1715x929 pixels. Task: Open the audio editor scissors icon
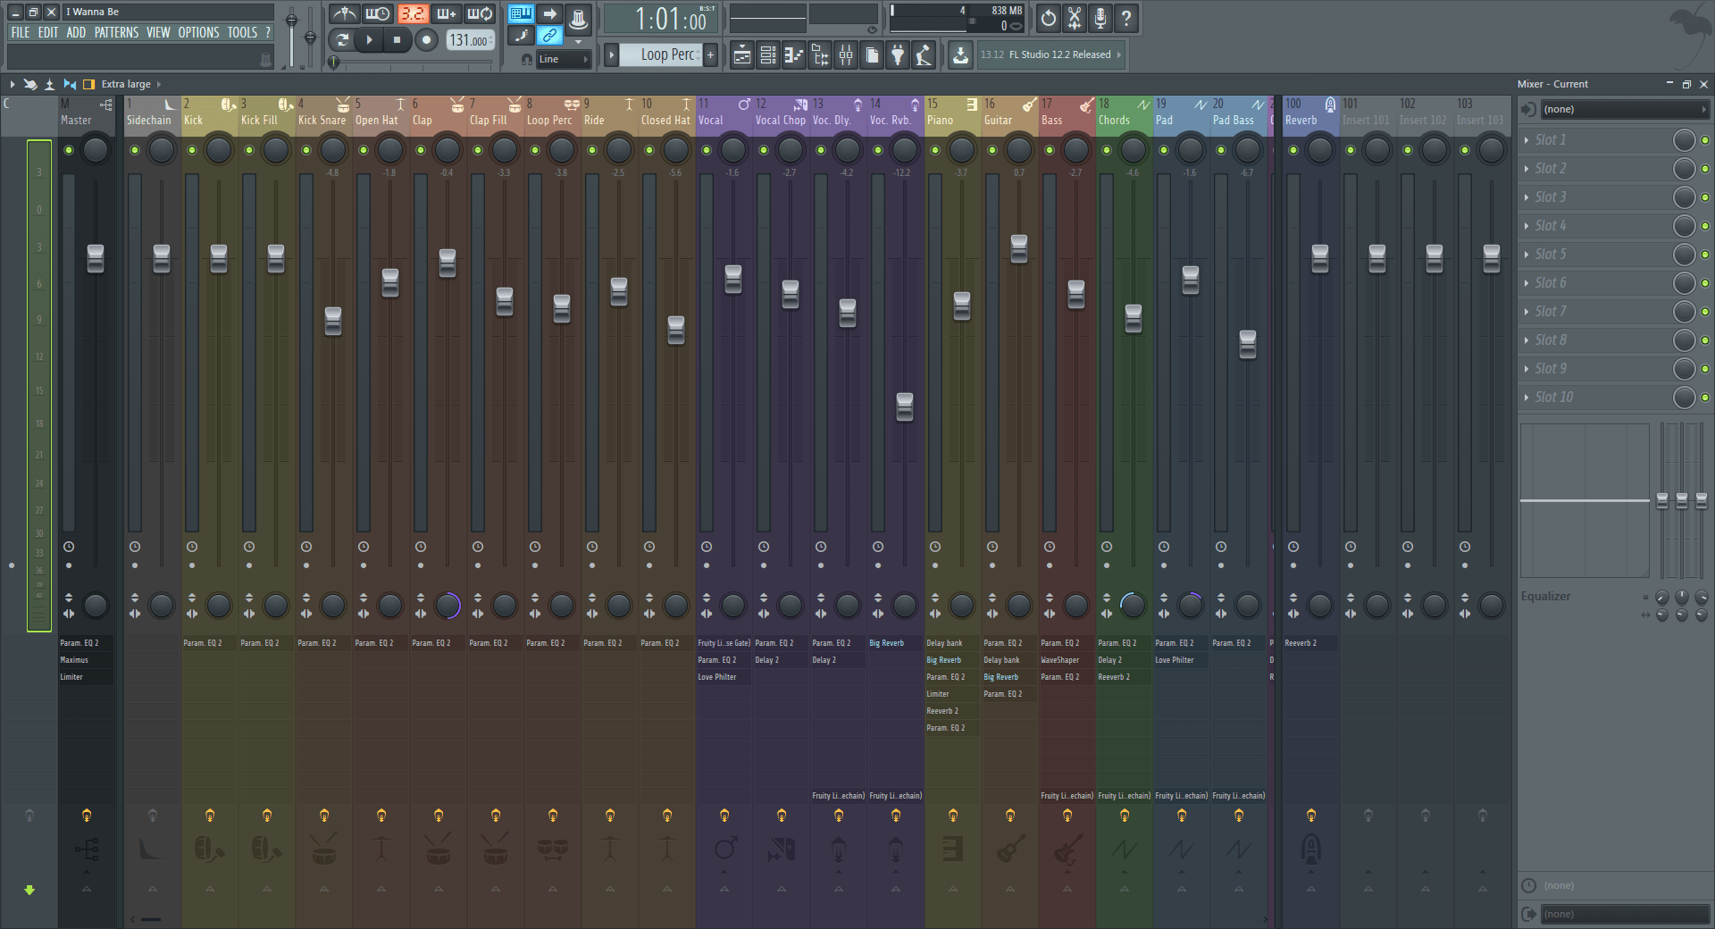(1075, 18)
